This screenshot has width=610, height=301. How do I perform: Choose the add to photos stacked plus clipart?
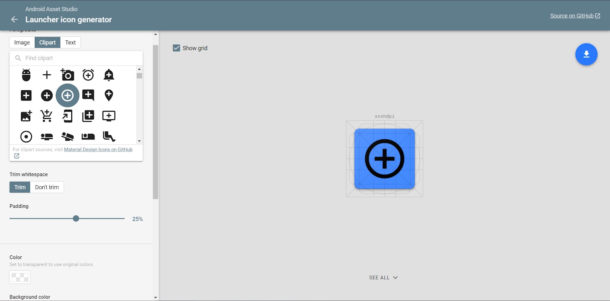(x=88, y=116)
